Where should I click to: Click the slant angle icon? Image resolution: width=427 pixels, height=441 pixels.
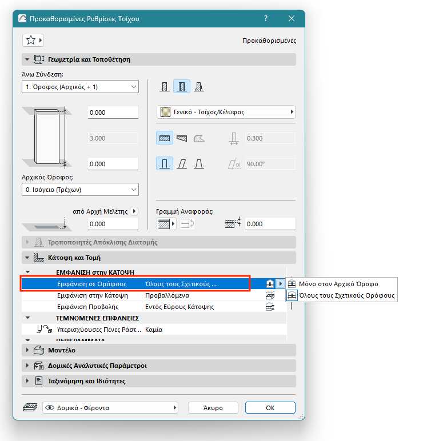click(x=234, y=164)
